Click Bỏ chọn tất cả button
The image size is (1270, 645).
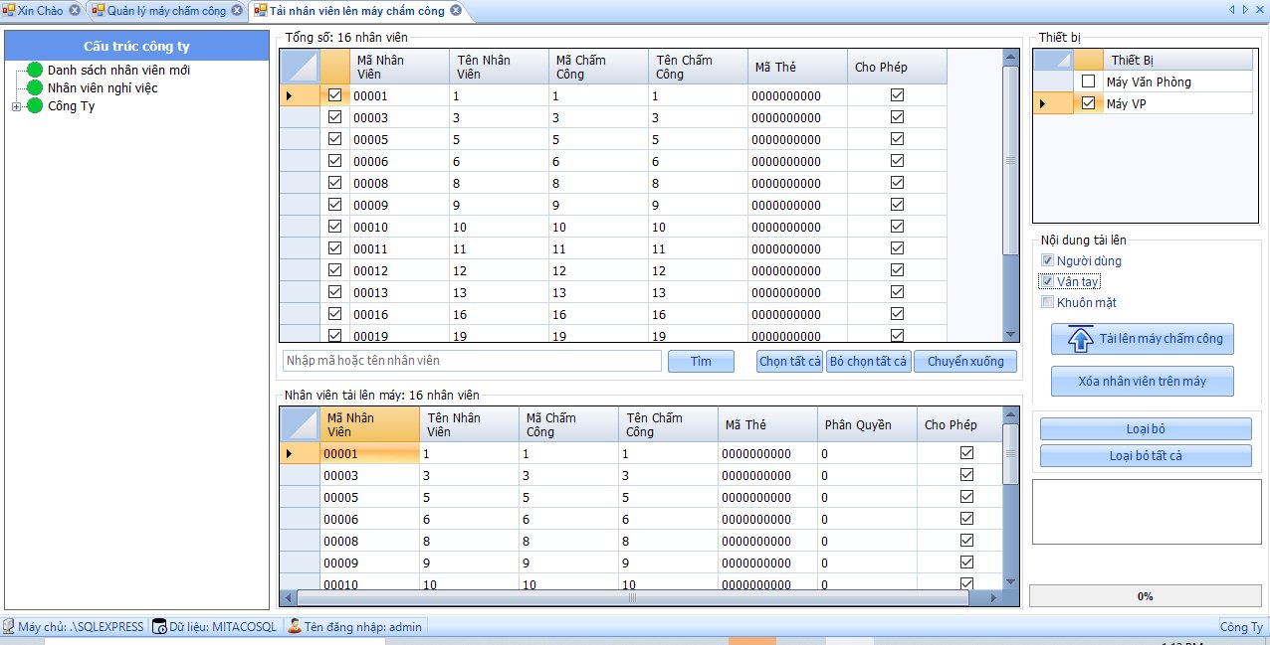(x=869, y=362)
